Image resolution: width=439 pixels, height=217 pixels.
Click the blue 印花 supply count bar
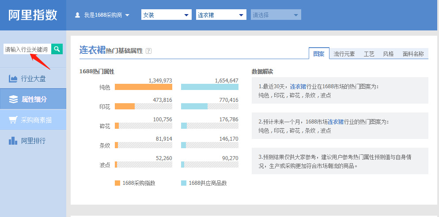pyautogui.click(x=194, y=106)
